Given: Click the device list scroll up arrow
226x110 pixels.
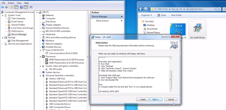Looking at the screenshot, I should coord(88,12).
